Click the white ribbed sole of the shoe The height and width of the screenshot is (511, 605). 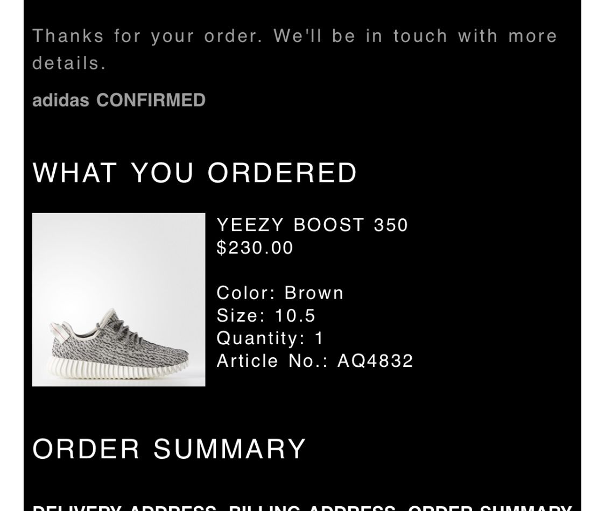pyautogui.click(x=118, y=368)
